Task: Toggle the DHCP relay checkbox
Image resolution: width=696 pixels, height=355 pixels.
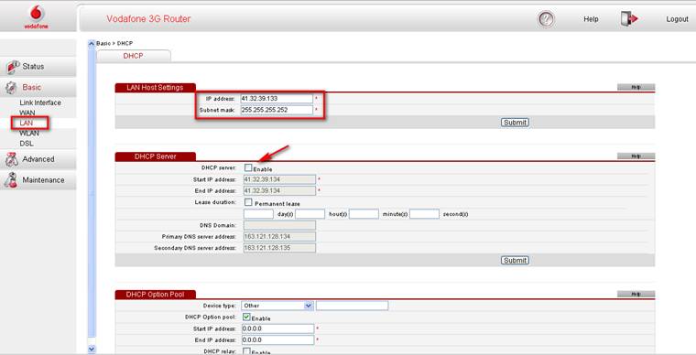Action: (x=246, y=351)
